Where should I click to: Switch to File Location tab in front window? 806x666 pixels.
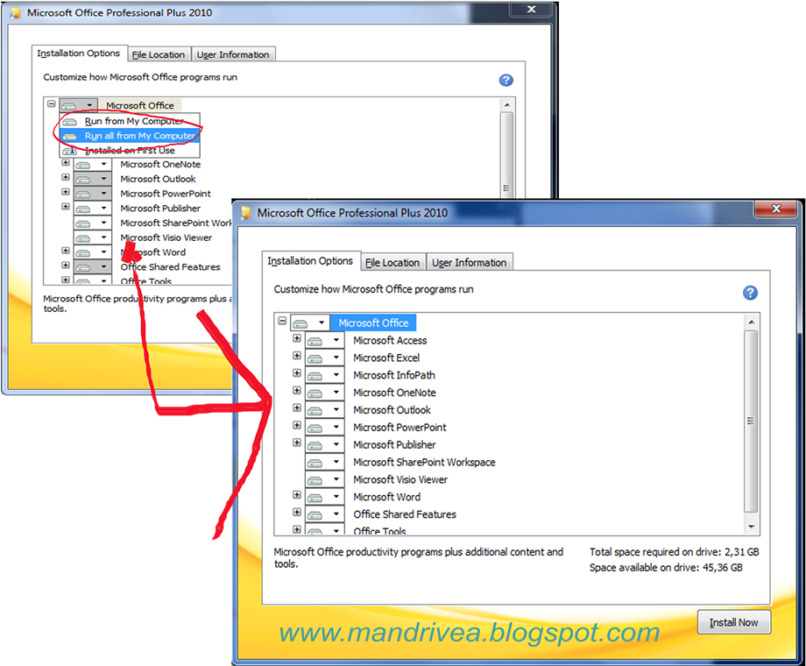(x=392, y=262)
